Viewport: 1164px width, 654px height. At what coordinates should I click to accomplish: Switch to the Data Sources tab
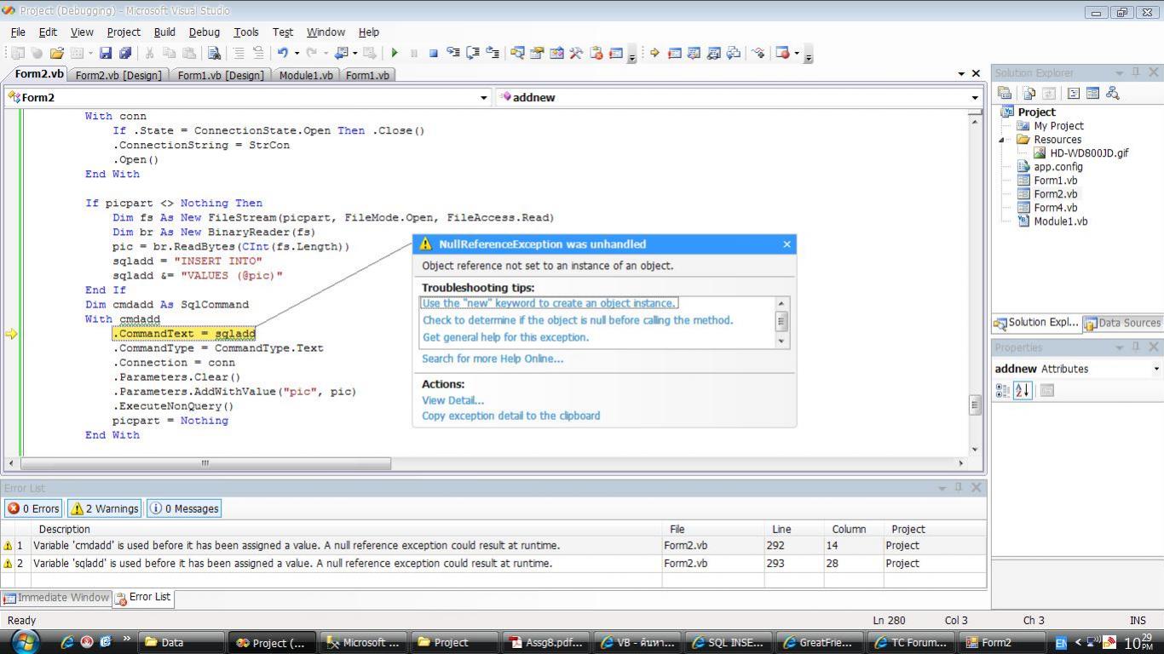coord(1122,323)
